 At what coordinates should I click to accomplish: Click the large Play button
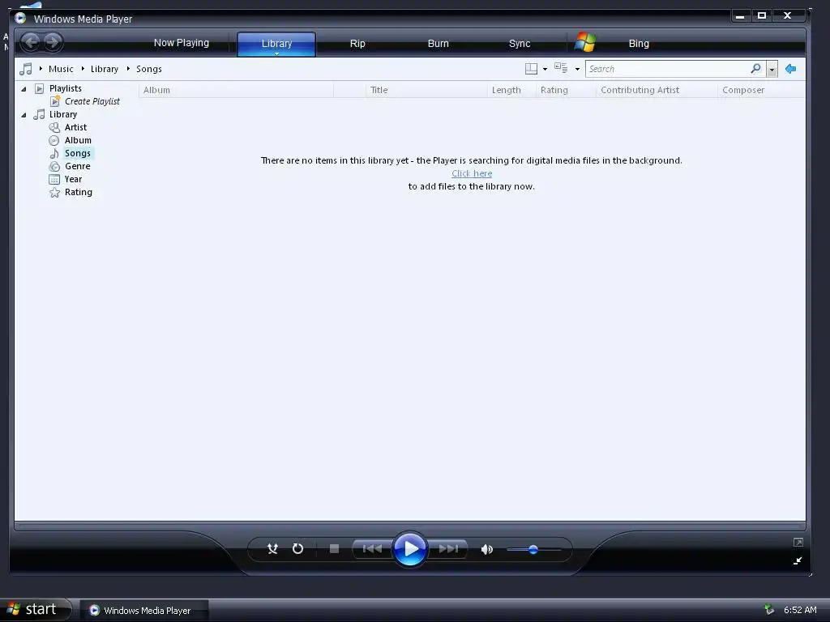(409, 549)
